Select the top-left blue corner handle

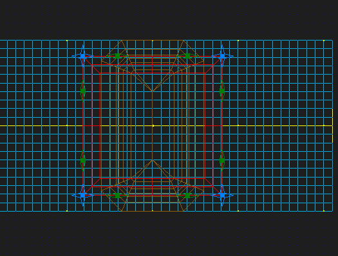tap(83, 56)
